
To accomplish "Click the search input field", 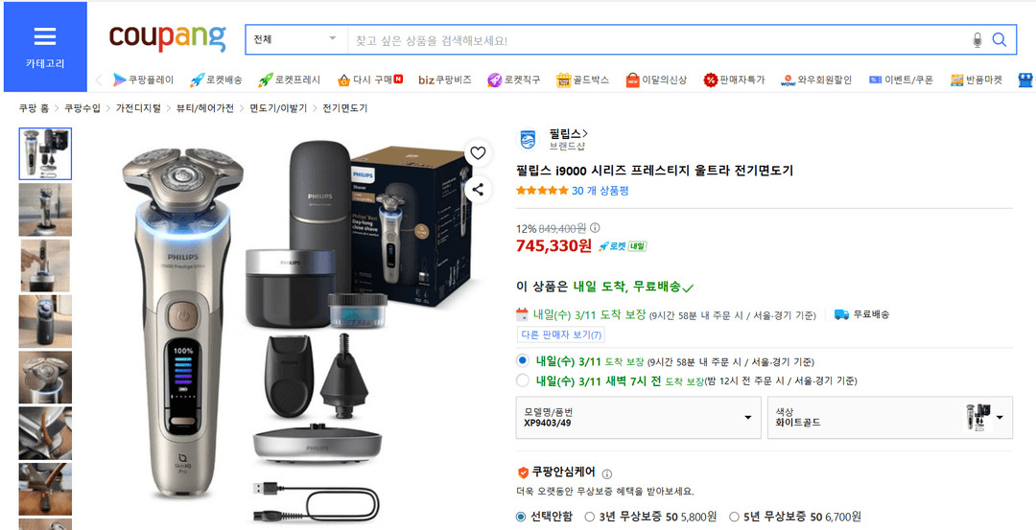I will [x=657, y=40].
